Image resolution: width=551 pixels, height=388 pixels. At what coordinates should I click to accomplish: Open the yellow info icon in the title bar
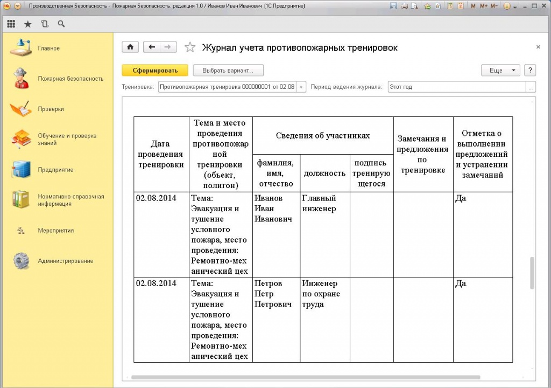pos(506,6)
